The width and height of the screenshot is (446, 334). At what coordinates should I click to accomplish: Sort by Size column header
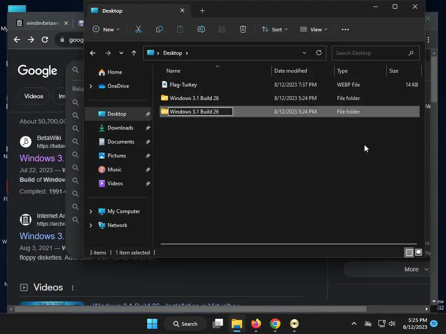(394, 71)
